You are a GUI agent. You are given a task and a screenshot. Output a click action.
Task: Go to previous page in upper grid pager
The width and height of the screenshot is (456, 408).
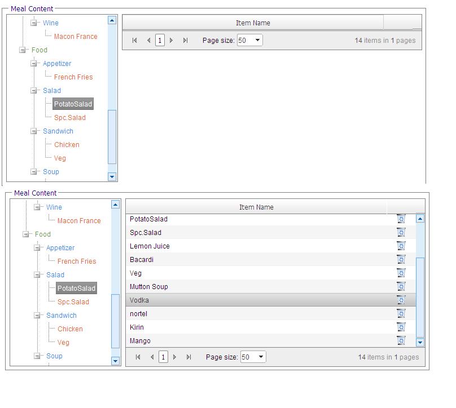click(148, 41)
